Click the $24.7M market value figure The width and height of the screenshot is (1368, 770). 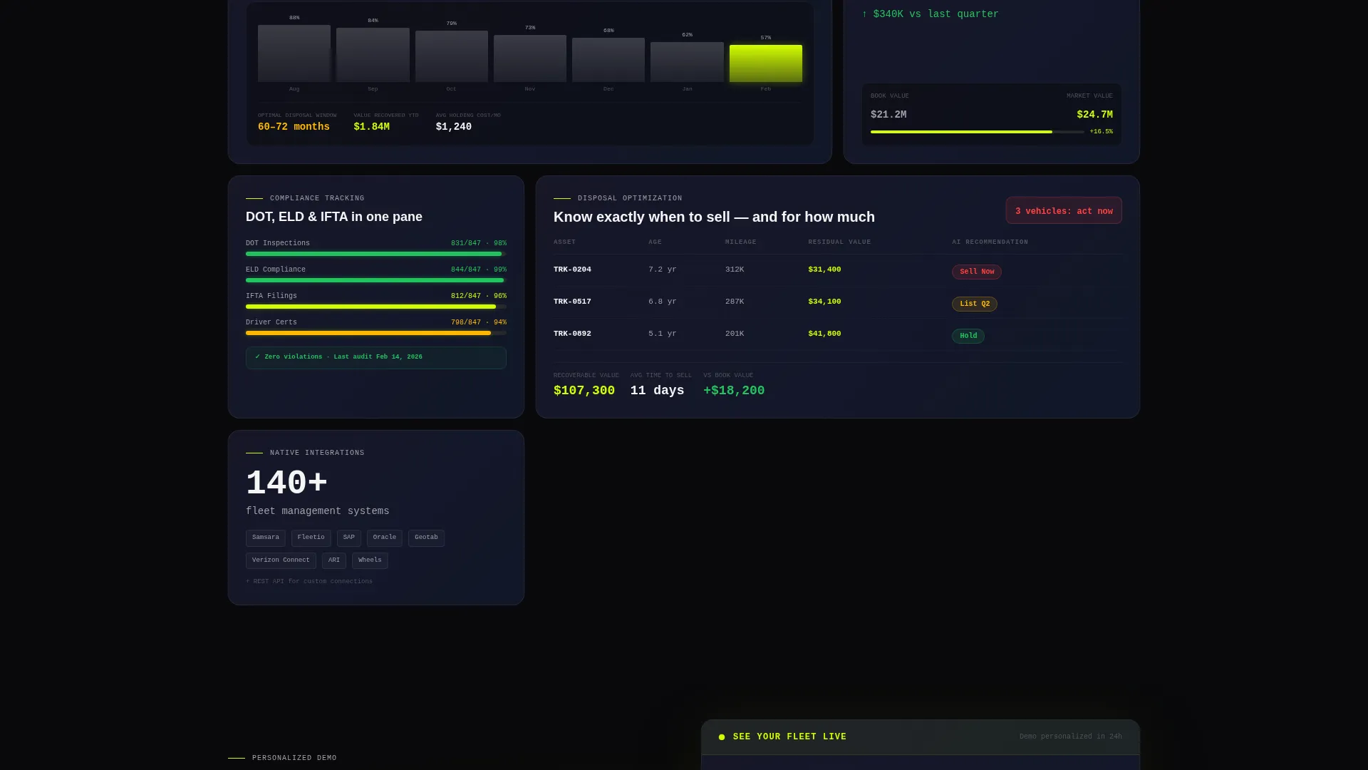[x=1094, y=115]
